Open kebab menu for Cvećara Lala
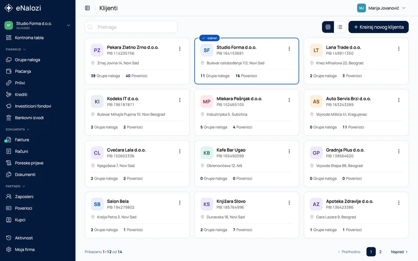The height and width of the screenshot is (261, 418). click(x=180, y=151)
